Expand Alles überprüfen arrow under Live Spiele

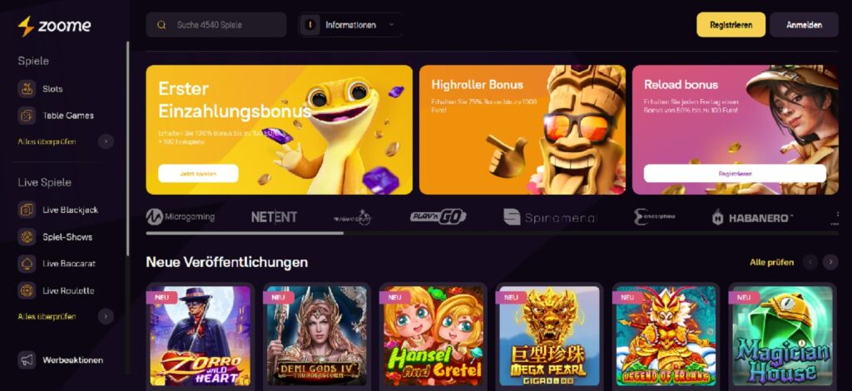106,316
